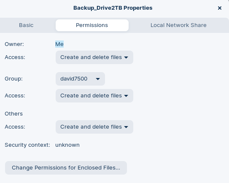The width and height of the screenshot is (229, 183).
Task: Open the Local Network Share tab
Action: [x=178, y=25]
